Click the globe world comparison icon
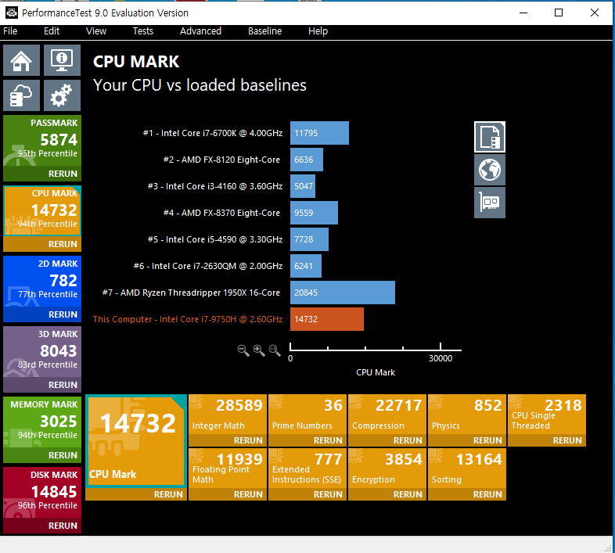 (x=490, y=170)
